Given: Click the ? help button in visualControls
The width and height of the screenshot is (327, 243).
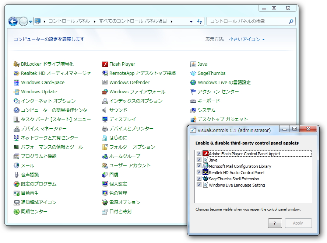Looking at the screenshot, I should coord(275,223).
